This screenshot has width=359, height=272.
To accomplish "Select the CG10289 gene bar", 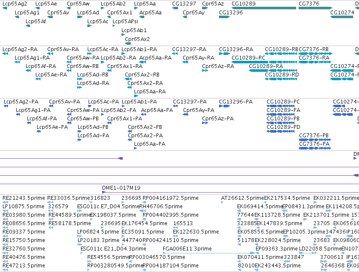I will 264,8.
